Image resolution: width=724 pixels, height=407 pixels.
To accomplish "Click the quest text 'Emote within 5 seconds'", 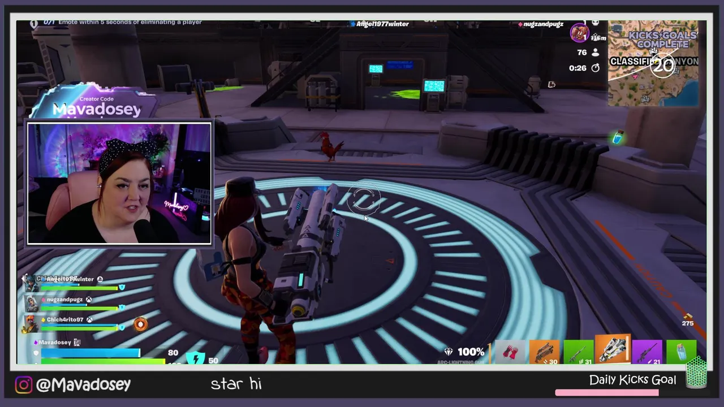I will (x=130, y=22).
